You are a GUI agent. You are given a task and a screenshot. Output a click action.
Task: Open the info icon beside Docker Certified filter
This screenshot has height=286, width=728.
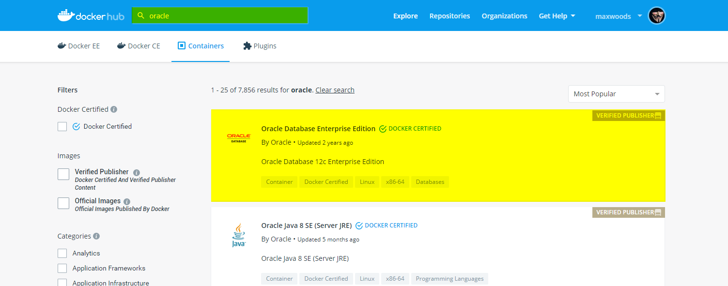[113, 109]
